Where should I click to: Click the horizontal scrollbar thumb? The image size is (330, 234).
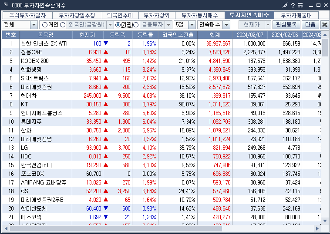pos(116,228)
